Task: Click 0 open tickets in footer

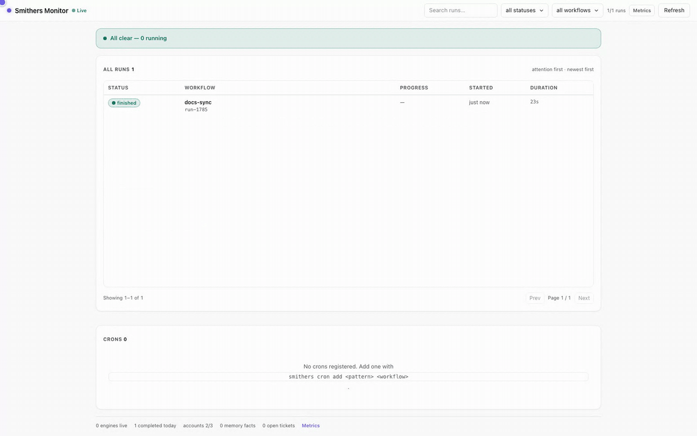Action: [279, 426]
